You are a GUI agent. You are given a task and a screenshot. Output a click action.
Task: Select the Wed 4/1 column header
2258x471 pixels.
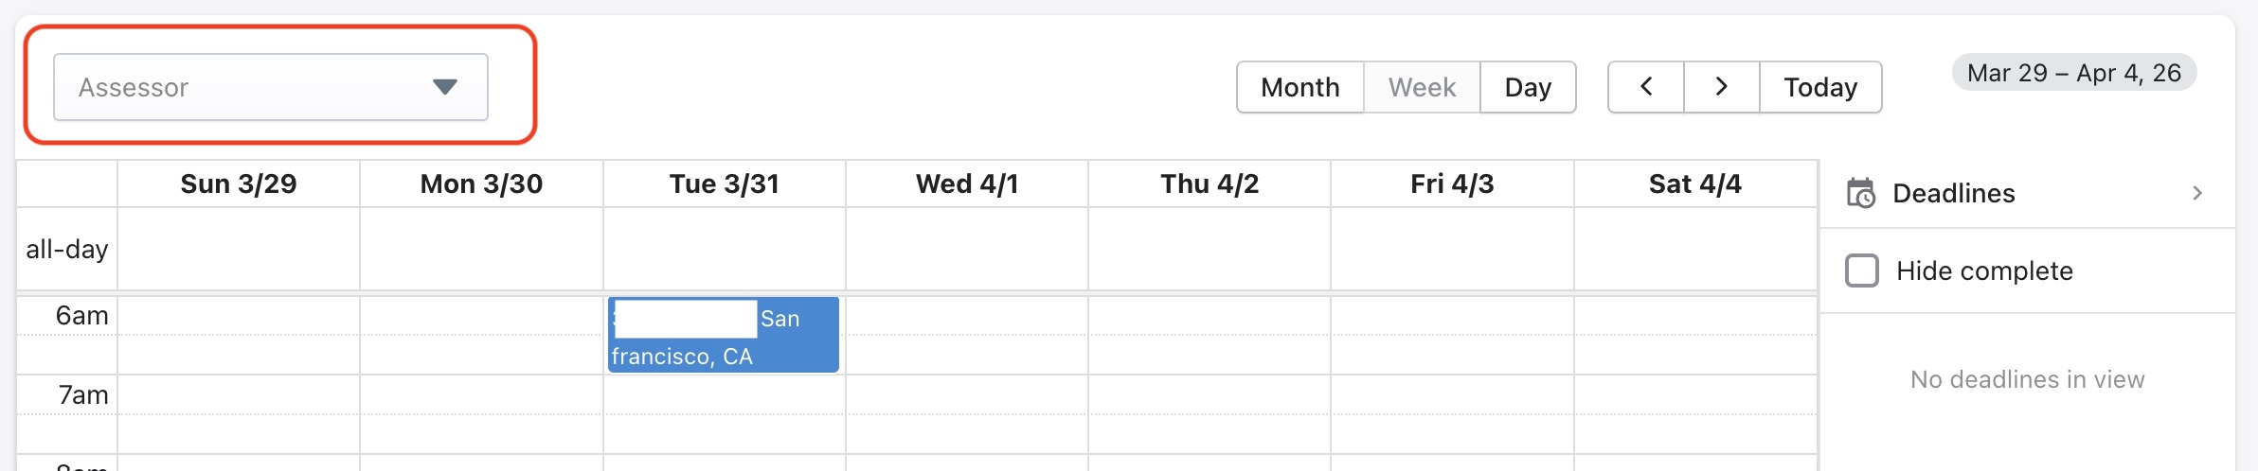tap(966, 183)
